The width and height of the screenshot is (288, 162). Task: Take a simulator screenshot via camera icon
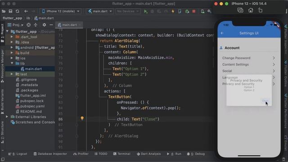point(240,10)
